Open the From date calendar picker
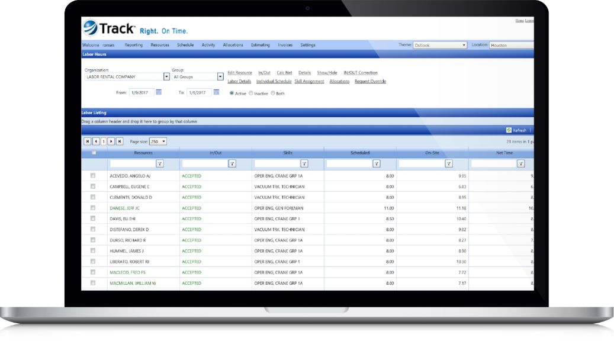 159,92
